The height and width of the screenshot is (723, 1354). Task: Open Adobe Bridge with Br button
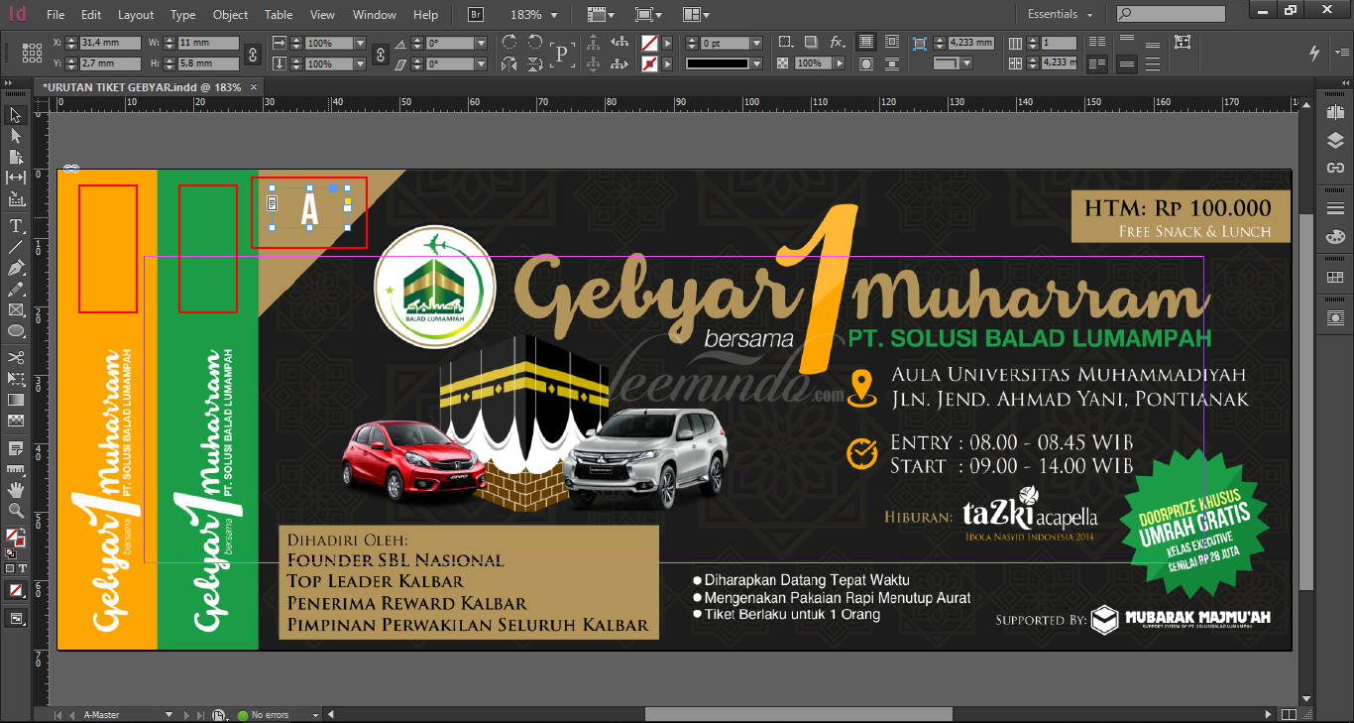point(476,15)
